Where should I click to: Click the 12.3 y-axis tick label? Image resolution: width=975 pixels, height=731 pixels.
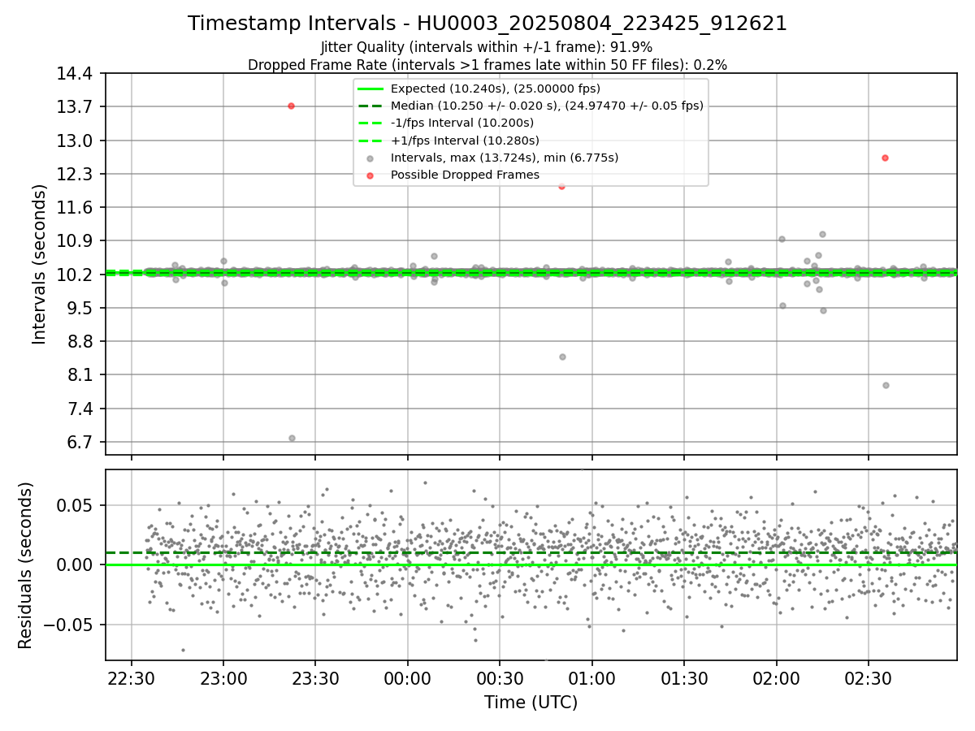click(x=77, y=175)
